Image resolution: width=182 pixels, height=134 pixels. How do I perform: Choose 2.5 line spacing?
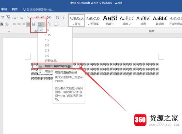(x=55, y=50)
